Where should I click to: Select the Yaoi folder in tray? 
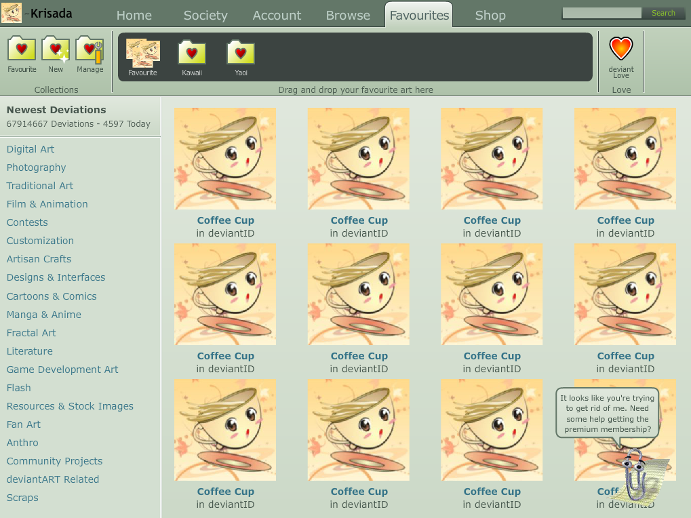pyautogui.click(x=241, y=52)
